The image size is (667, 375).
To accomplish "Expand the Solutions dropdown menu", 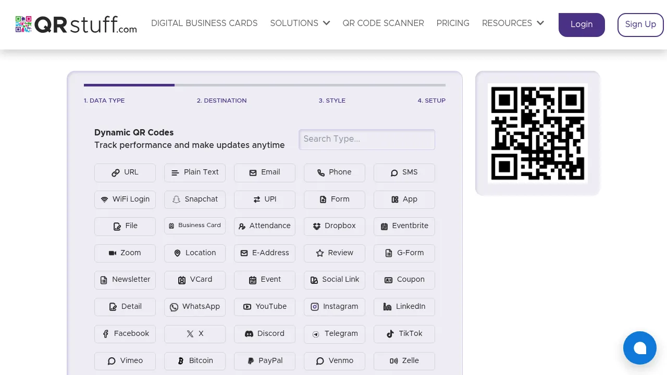I will [x=300, y=23].
